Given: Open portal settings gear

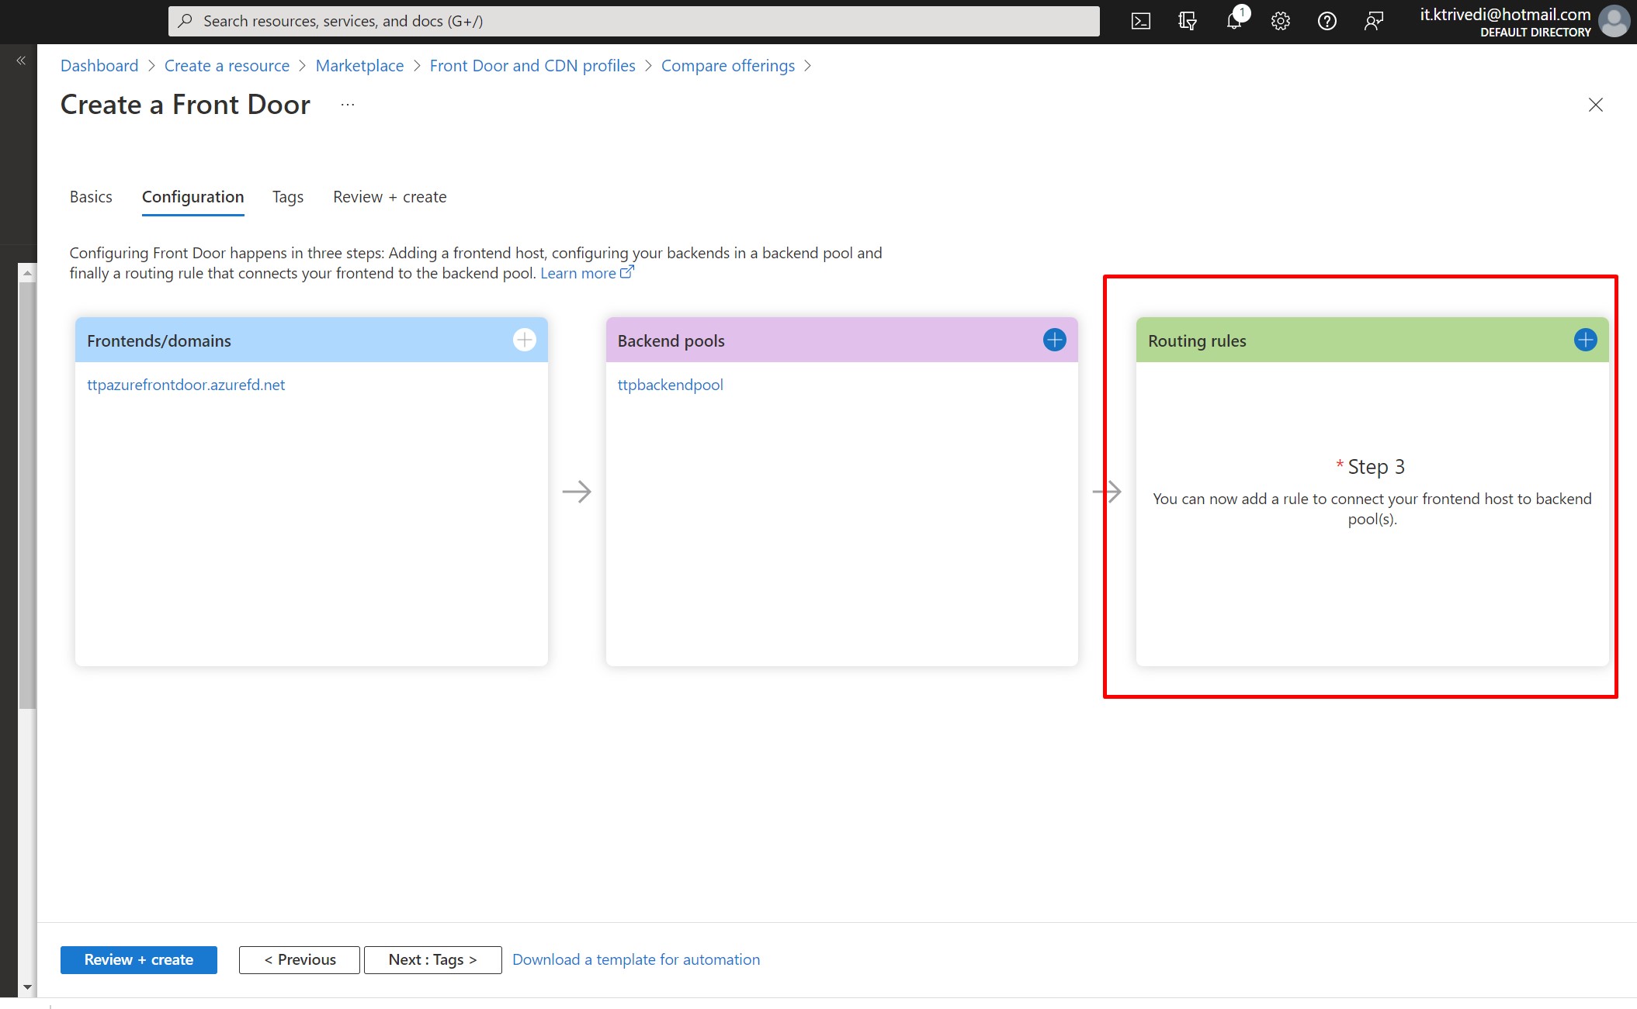Looking at the screenshot, I should tap(1280, 21).
